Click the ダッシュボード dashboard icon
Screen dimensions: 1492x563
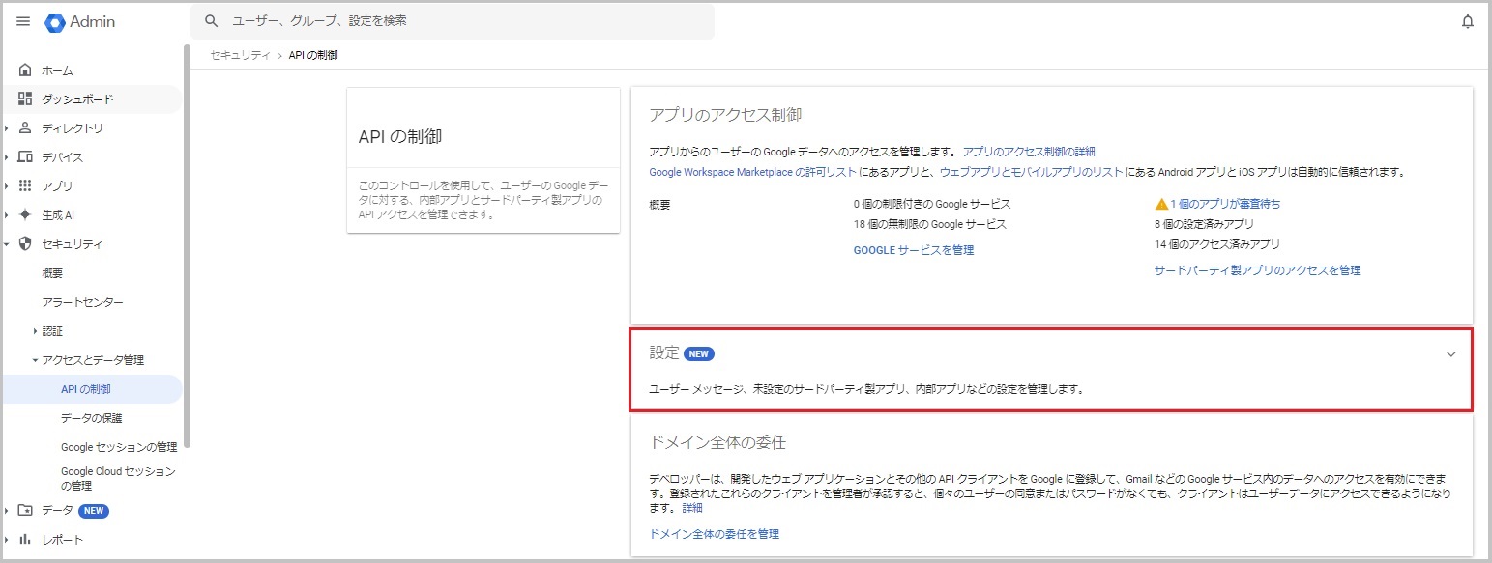point(25,99)
